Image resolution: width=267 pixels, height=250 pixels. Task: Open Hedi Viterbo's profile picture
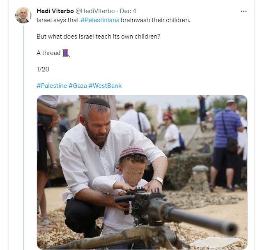[x=23, y=15]
